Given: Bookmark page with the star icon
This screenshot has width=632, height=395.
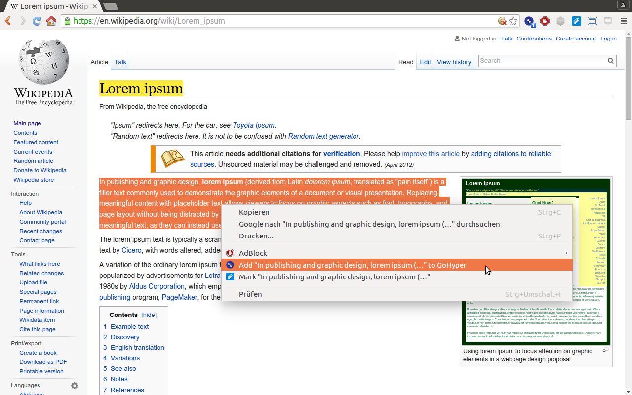Looking at the screenshot, I should [x=513, y=21].
